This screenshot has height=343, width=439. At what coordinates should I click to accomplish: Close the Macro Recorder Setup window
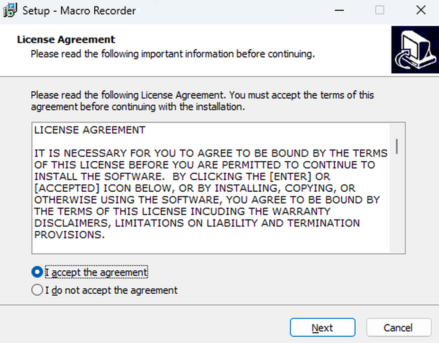click(421, 10)
